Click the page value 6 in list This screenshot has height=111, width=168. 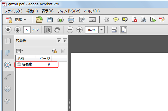point(49,64)
